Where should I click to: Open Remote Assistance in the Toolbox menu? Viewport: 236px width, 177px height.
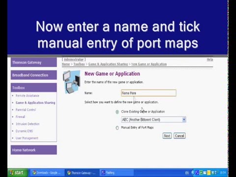tap(28, 95)
